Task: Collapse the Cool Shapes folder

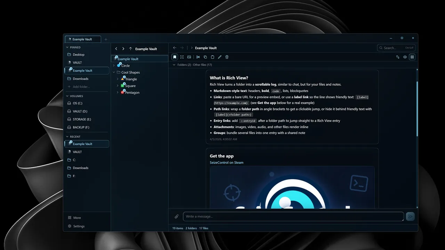Action: tap(114, 72)
